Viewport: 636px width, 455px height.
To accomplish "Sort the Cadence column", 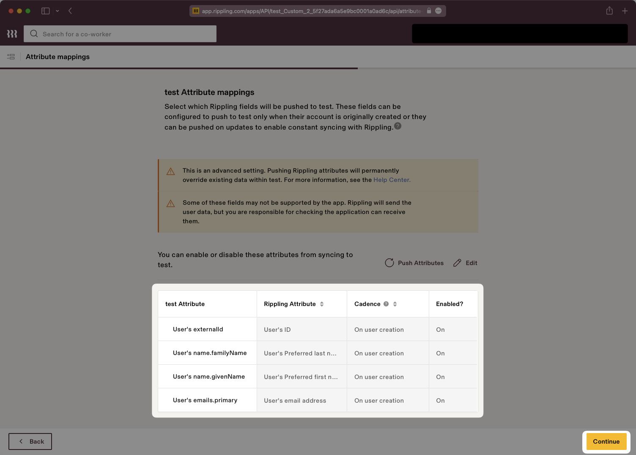I will [395, 304].
